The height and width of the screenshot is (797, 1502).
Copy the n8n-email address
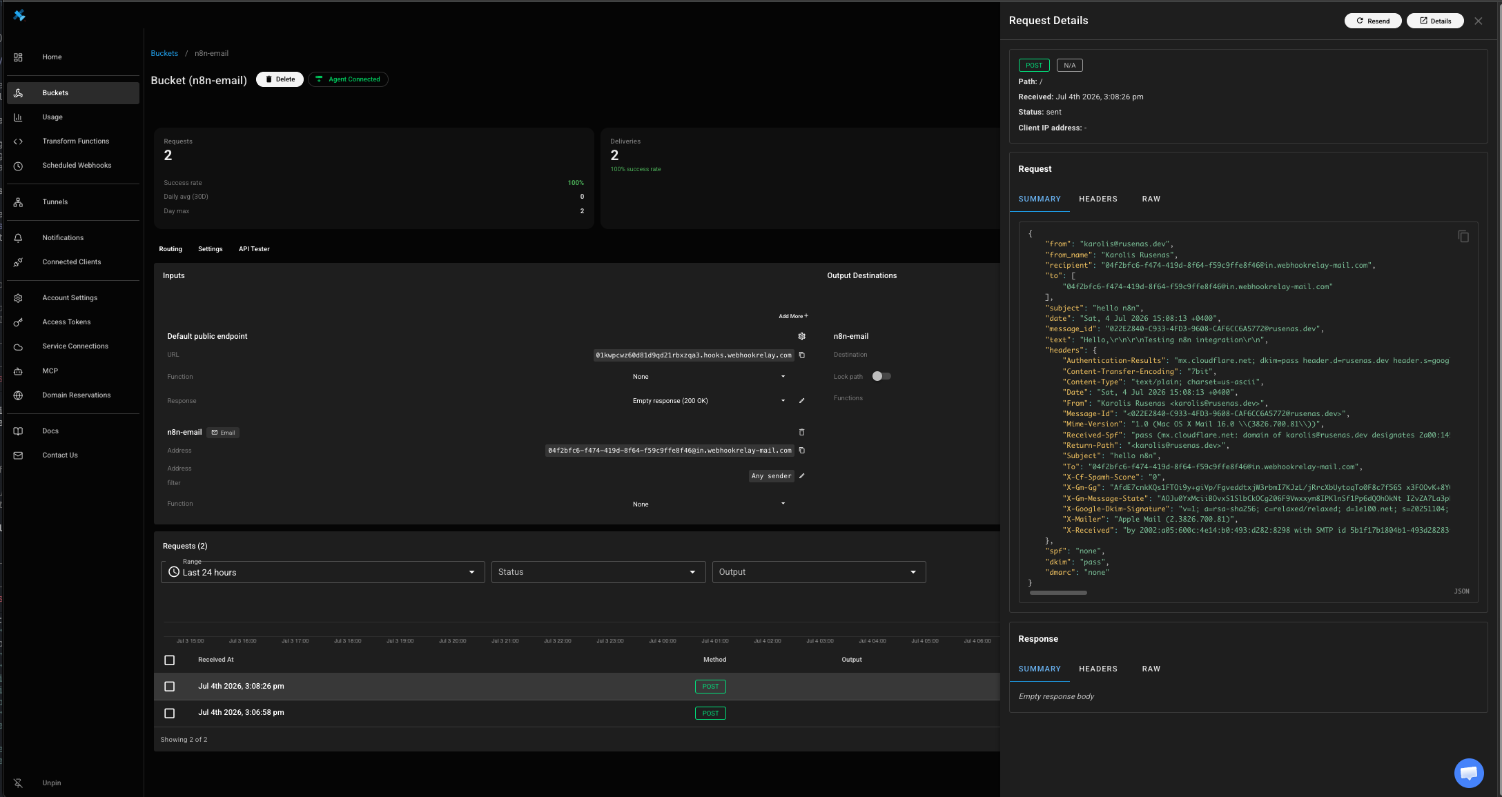click(801, 451)
